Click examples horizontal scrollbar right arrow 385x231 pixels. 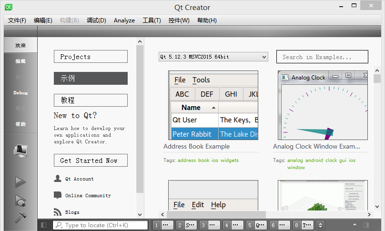[x=369, y=214]
